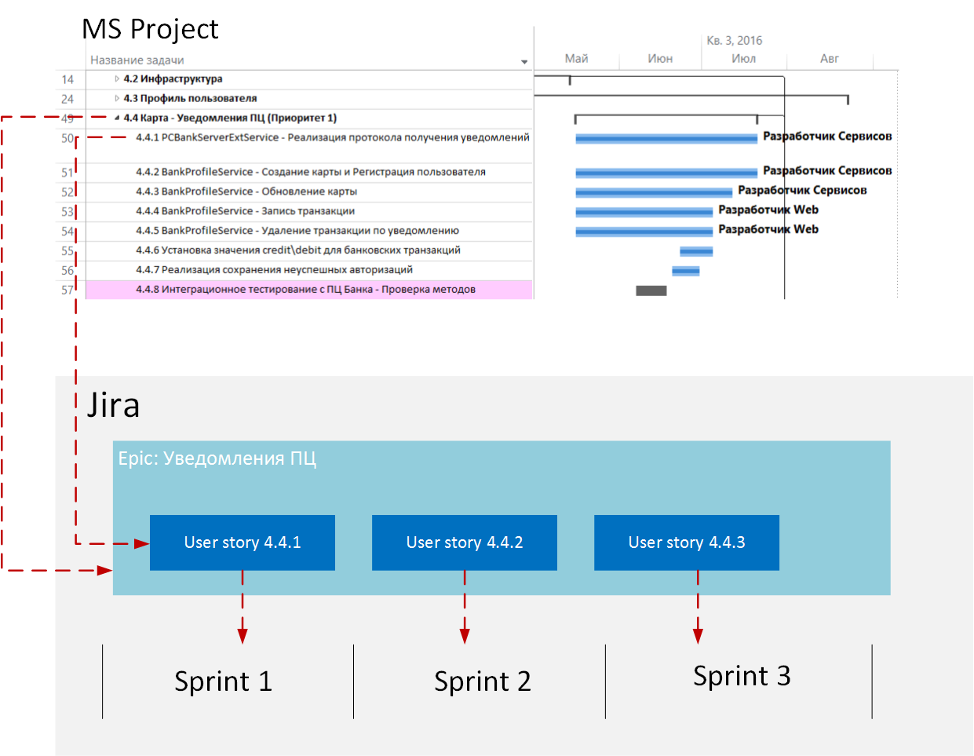Click Разработчик Сервисов label on row 4.4.1

[x=827, y=137]
